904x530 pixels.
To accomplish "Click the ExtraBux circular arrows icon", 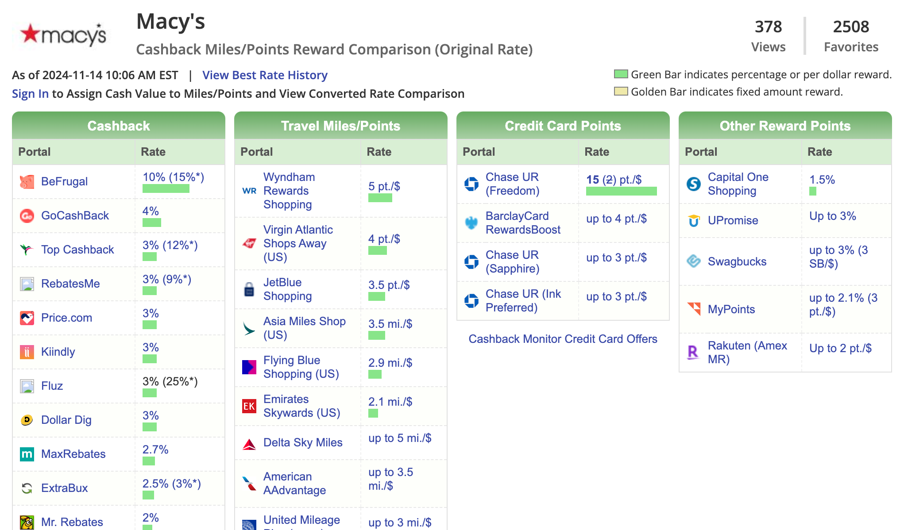I will pos(27,488).
